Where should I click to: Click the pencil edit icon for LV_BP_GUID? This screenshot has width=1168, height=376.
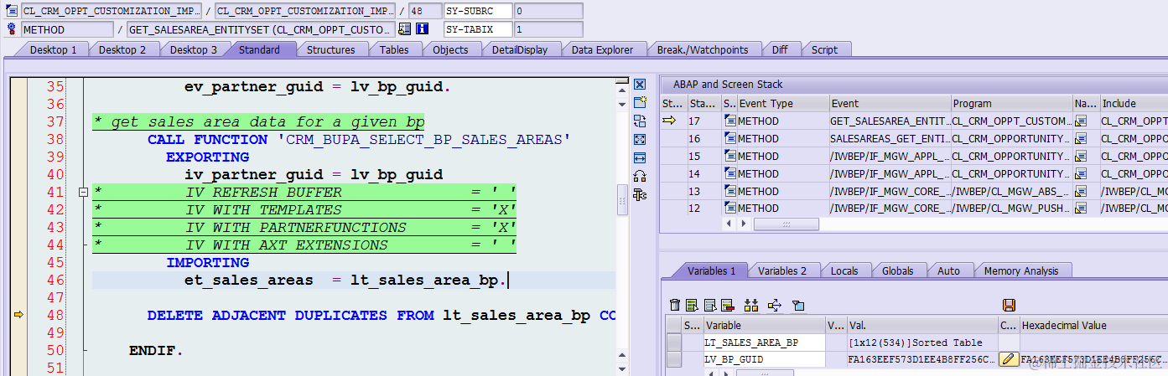pos(1009,359)
